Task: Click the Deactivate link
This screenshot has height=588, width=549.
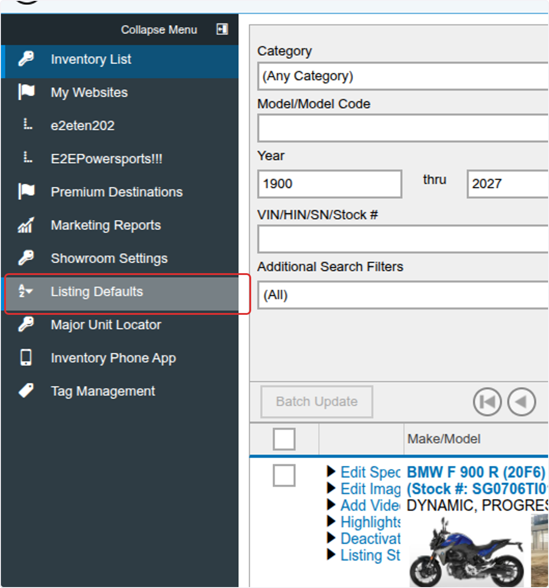Action: [x=370, y=539]
